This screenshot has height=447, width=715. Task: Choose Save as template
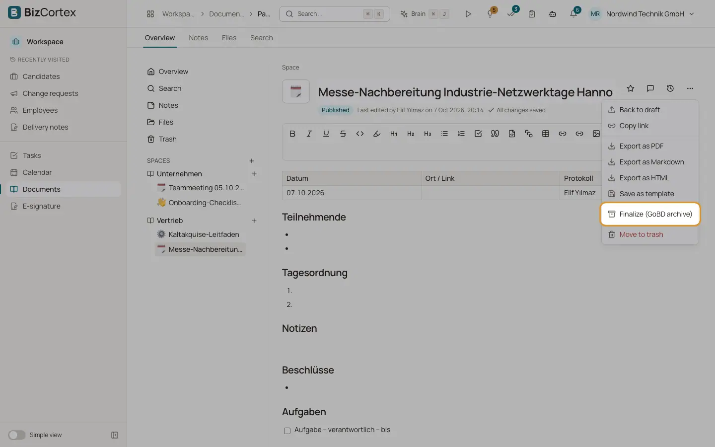point(650,194)
